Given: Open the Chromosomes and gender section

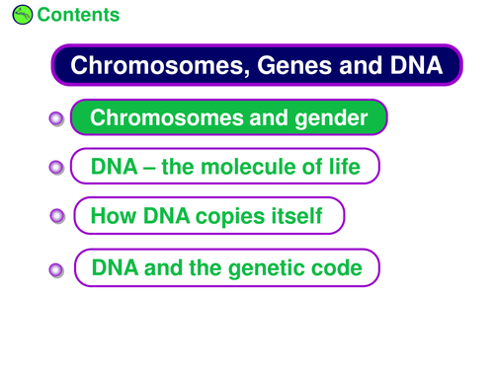Looking at the screenshot, I should [229, 117].
